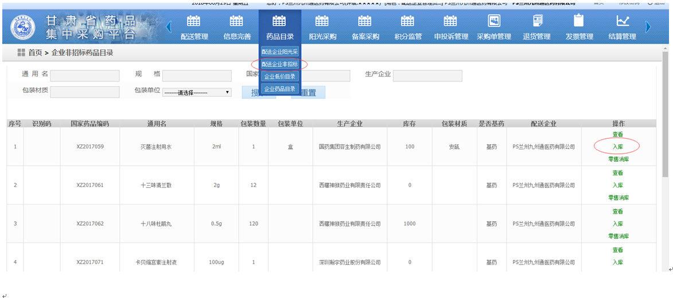Screen dimensions: 673x298
Task: Open the 采购单管理 picture icon
Action: (493, 20)
